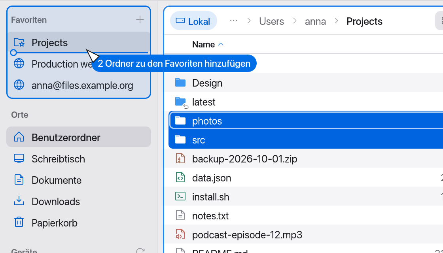Click the document icon for Dokumente
443x253 pixels.
coord(19,180)
